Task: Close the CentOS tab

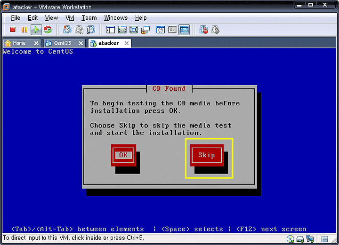Action: (81, 43)
